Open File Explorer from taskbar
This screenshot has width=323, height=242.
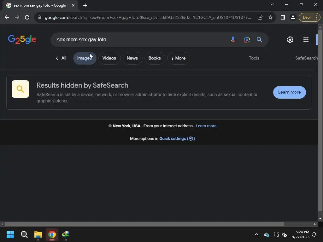(38, 234)
